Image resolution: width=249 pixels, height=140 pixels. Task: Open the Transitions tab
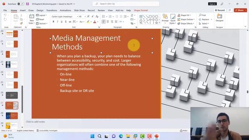click(52, 10)
